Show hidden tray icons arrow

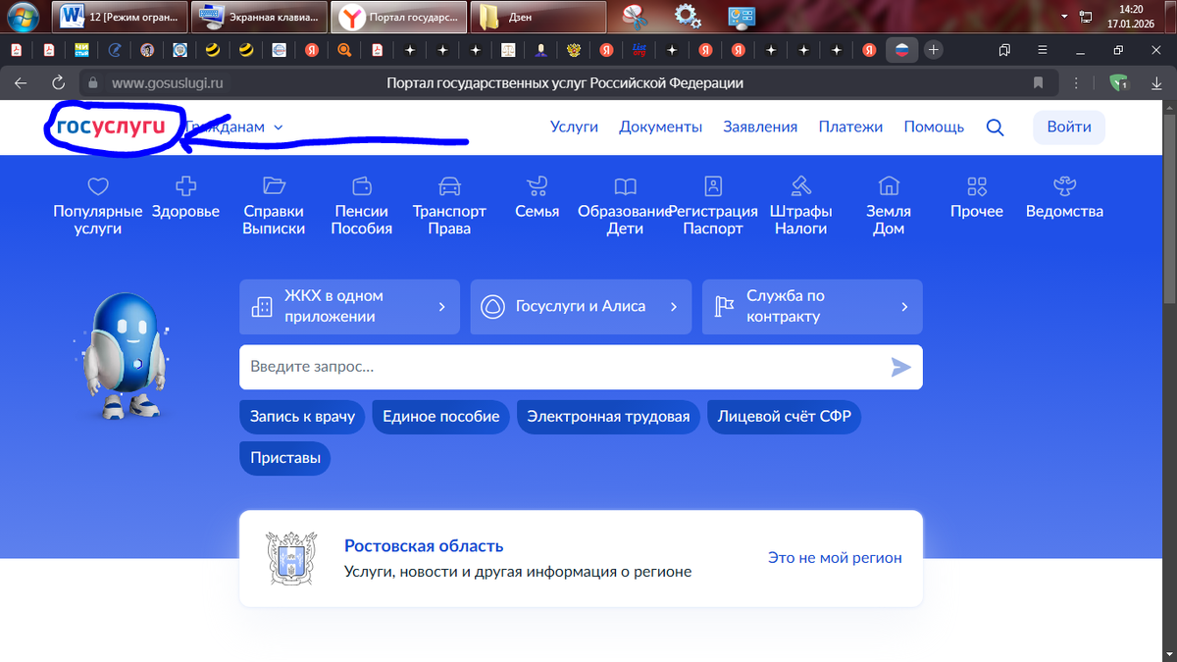pos(1065,17)
